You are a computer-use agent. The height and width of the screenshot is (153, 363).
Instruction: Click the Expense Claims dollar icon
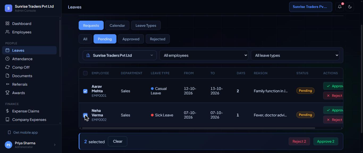coord(7,111)
